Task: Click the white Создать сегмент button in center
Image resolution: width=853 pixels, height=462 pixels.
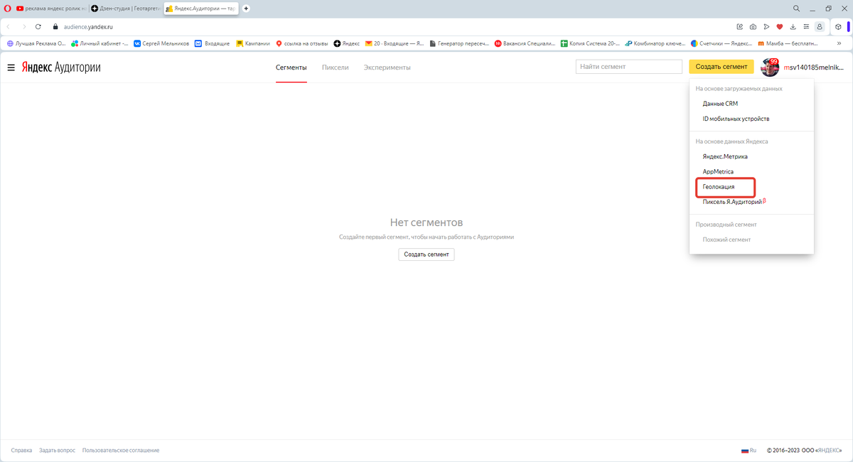Action: 426,254
